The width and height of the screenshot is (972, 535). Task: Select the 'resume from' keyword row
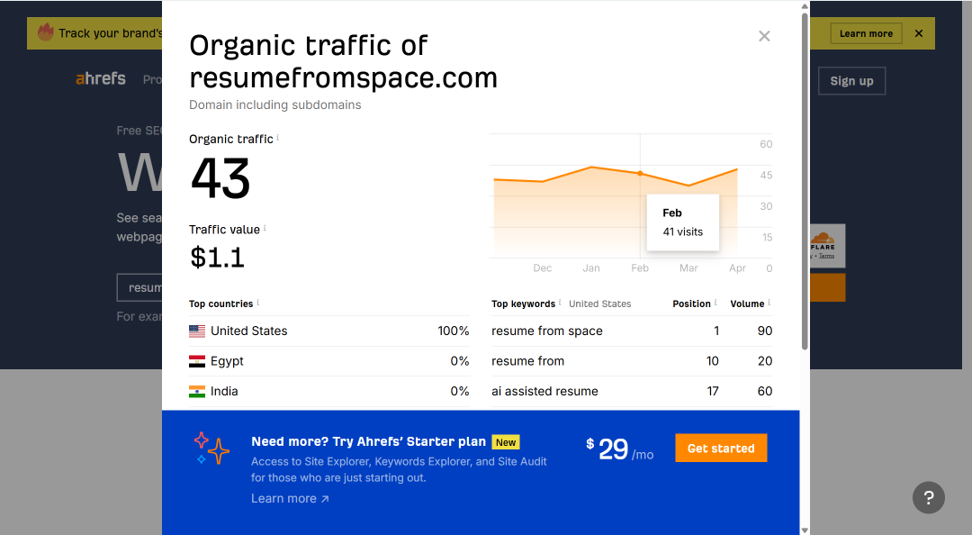[632, 361]
